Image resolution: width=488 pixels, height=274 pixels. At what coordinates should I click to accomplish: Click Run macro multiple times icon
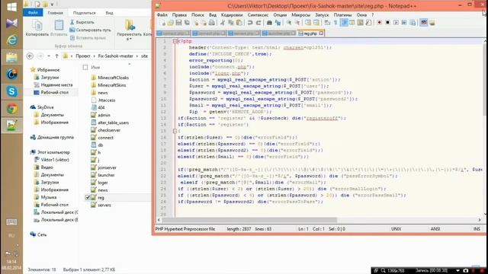click(404, 23)
